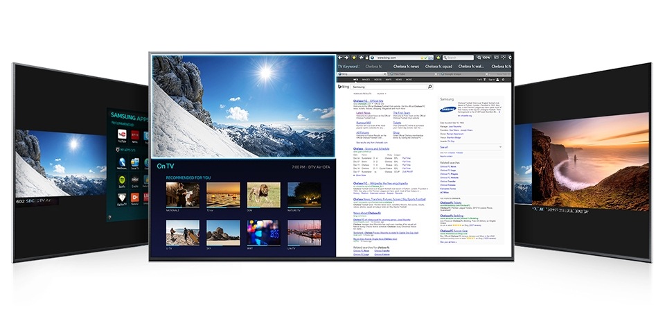
Task: Close the YouTube browser tab
Action: tap(436, 74)
